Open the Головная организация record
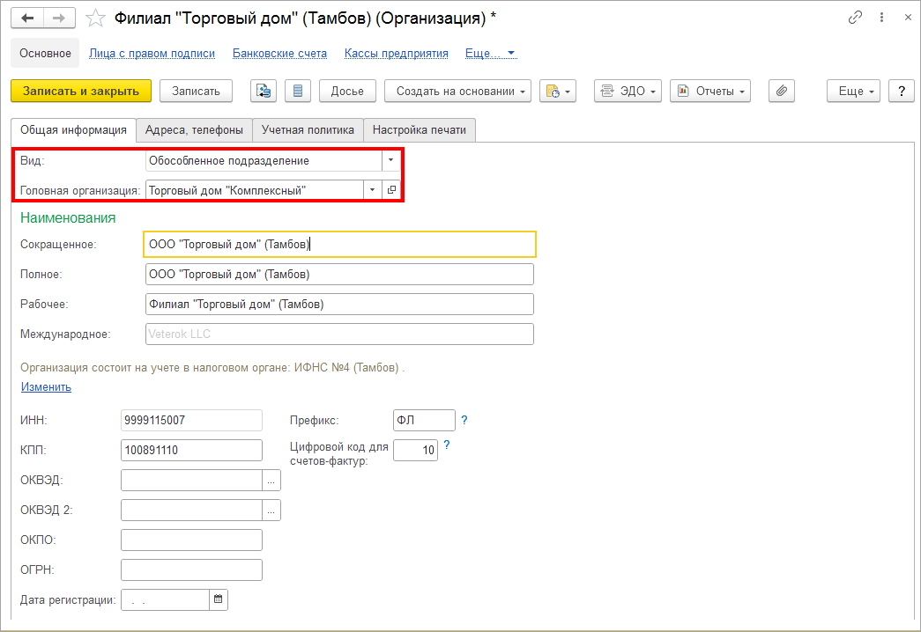 [392, 189]
